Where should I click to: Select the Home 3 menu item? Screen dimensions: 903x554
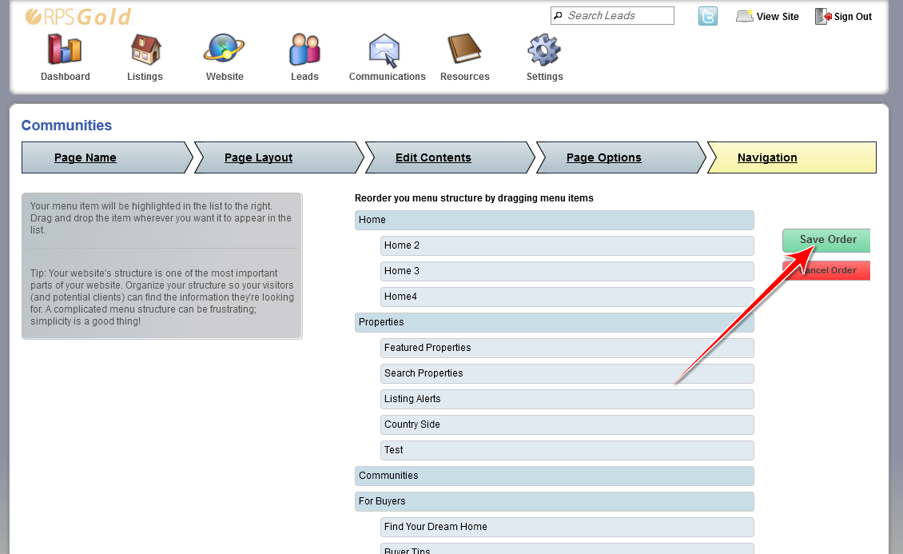click(x=567, y=271)
